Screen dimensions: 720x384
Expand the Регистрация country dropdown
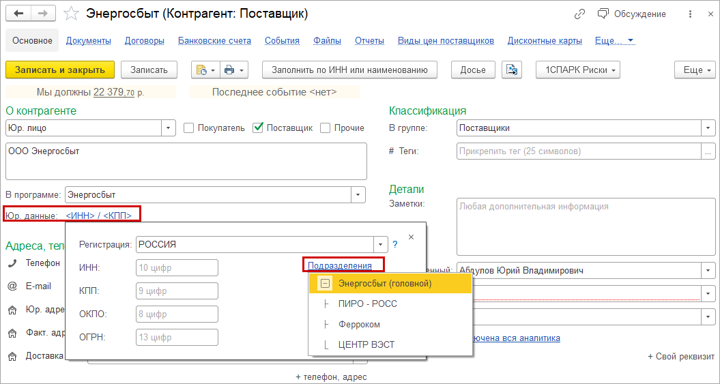pyautogui.click(x=381, y=244)
